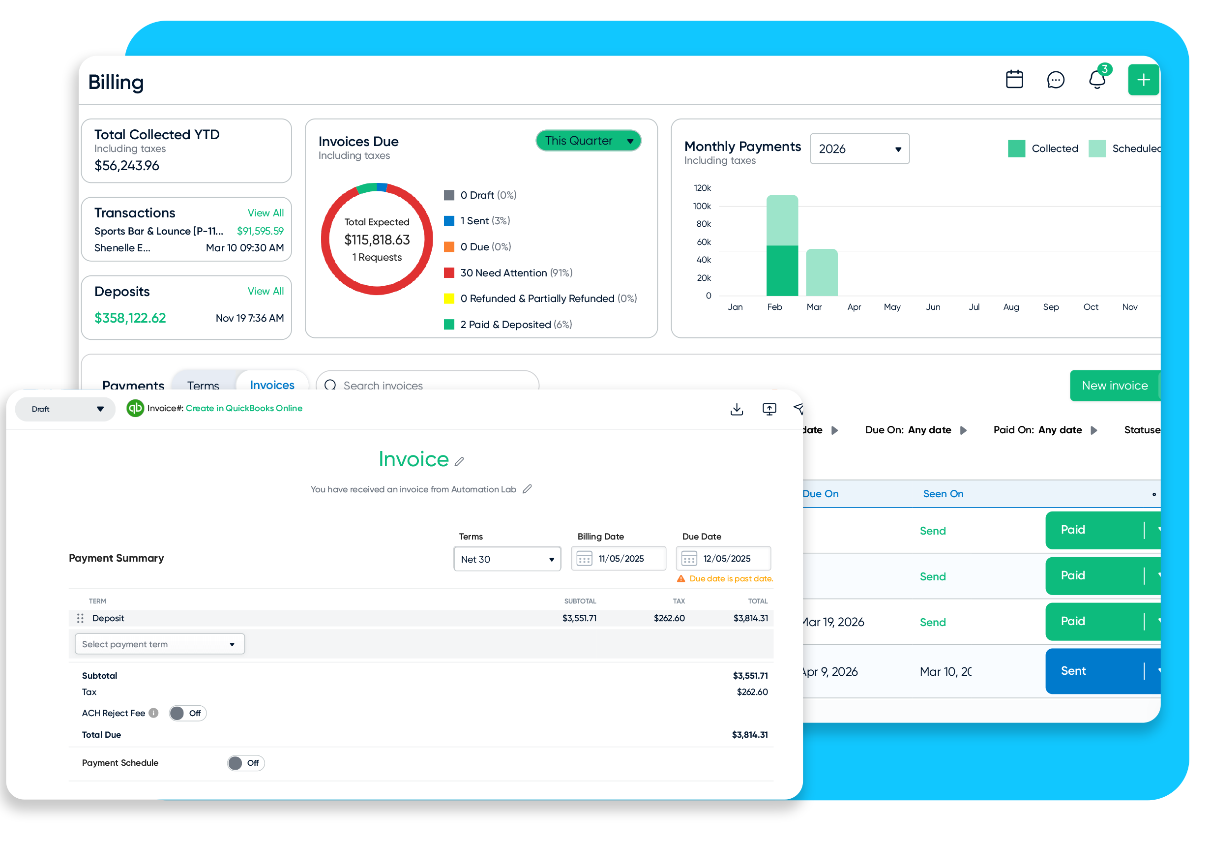Image resolution: width=1211 pixels, height=841 pixels.
Task: Open the calendar icon in the top bar
Action: [1014, 79]
